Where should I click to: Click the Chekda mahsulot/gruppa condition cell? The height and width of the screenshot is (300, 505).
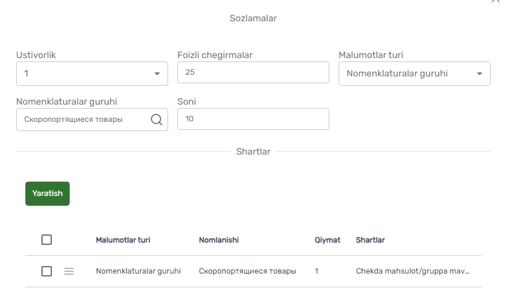[x=412, y=271]
